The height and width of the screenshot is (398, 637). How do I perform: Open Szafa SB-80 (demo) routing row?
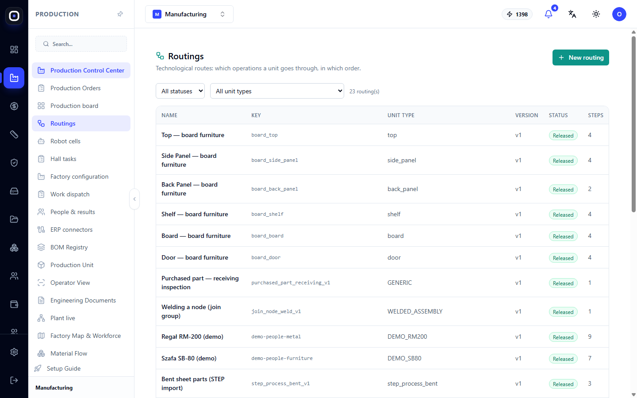[382, 358]
